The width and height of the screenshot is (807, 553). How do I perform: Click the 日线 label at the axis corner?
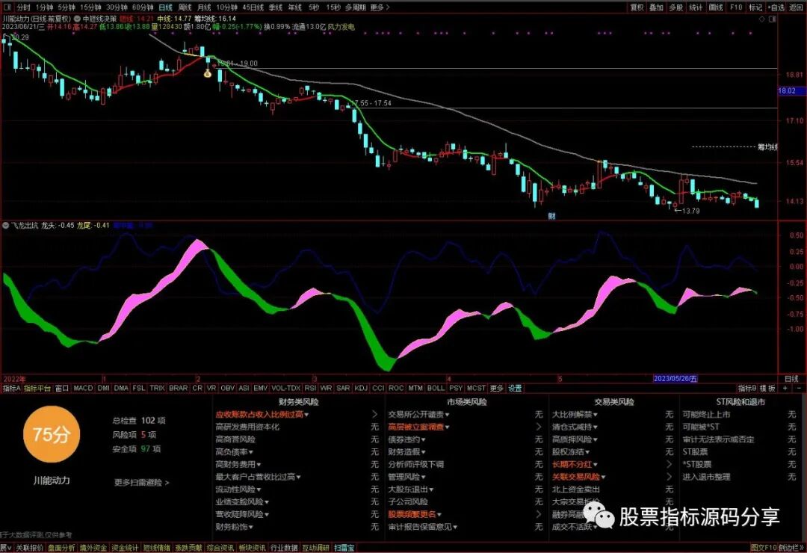pos(791,378)
